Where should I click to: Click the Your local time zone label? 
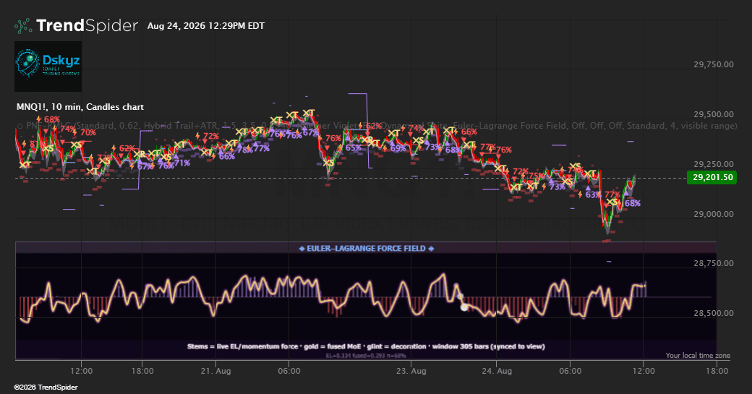tap(698, 356)
